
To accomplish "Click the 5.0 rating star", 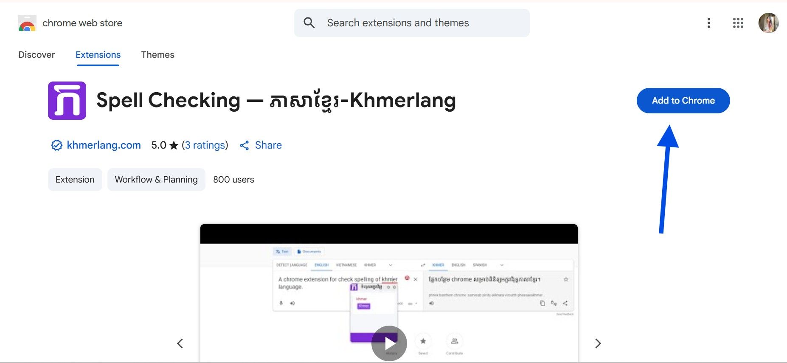I will click(174, 145).
